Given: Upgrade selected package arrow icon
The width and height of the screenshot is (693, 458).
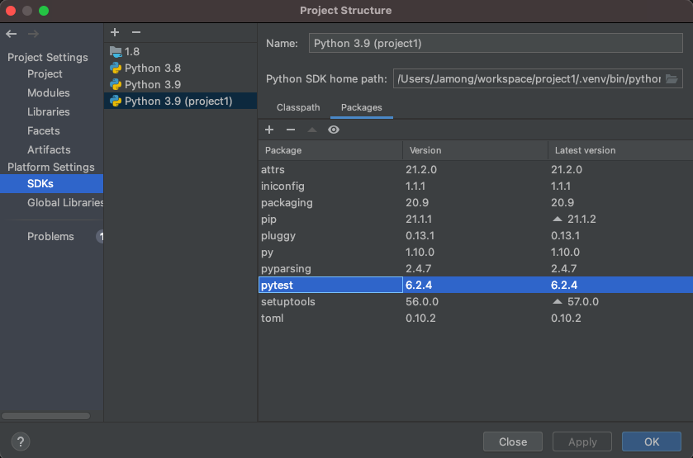Looking at the screenshot, I should pos(312,130).
